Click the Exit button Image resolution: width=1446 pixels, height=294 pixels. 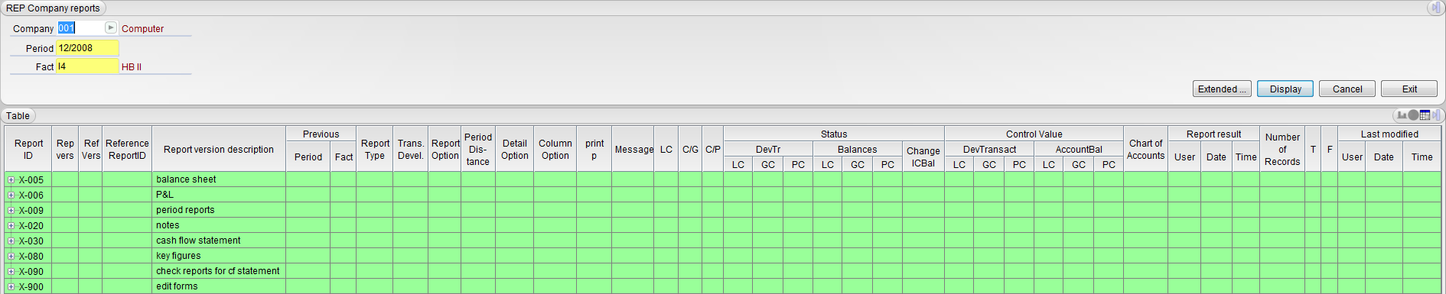pos(1409,89)
